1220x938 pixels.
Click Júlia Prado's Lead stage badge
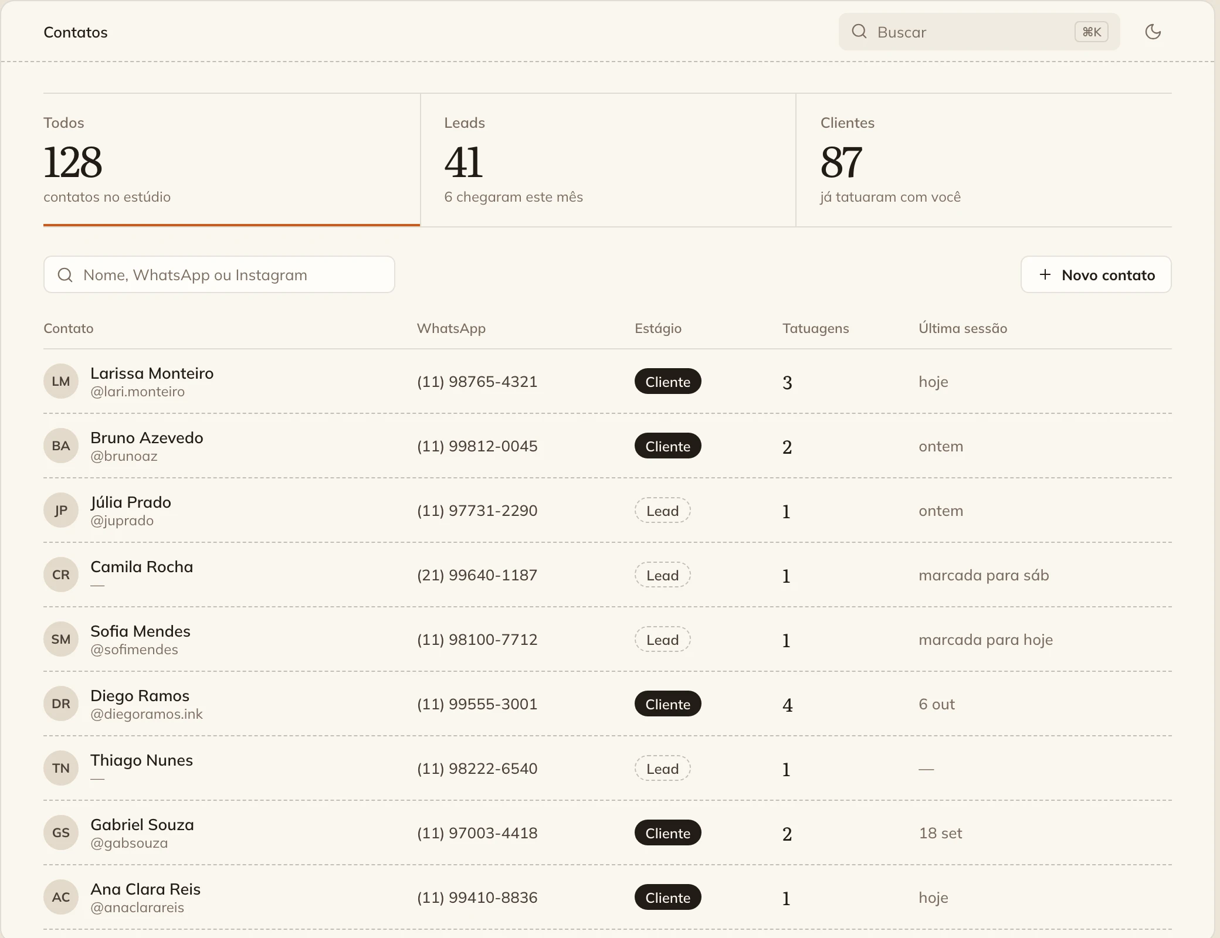[663, 511]
